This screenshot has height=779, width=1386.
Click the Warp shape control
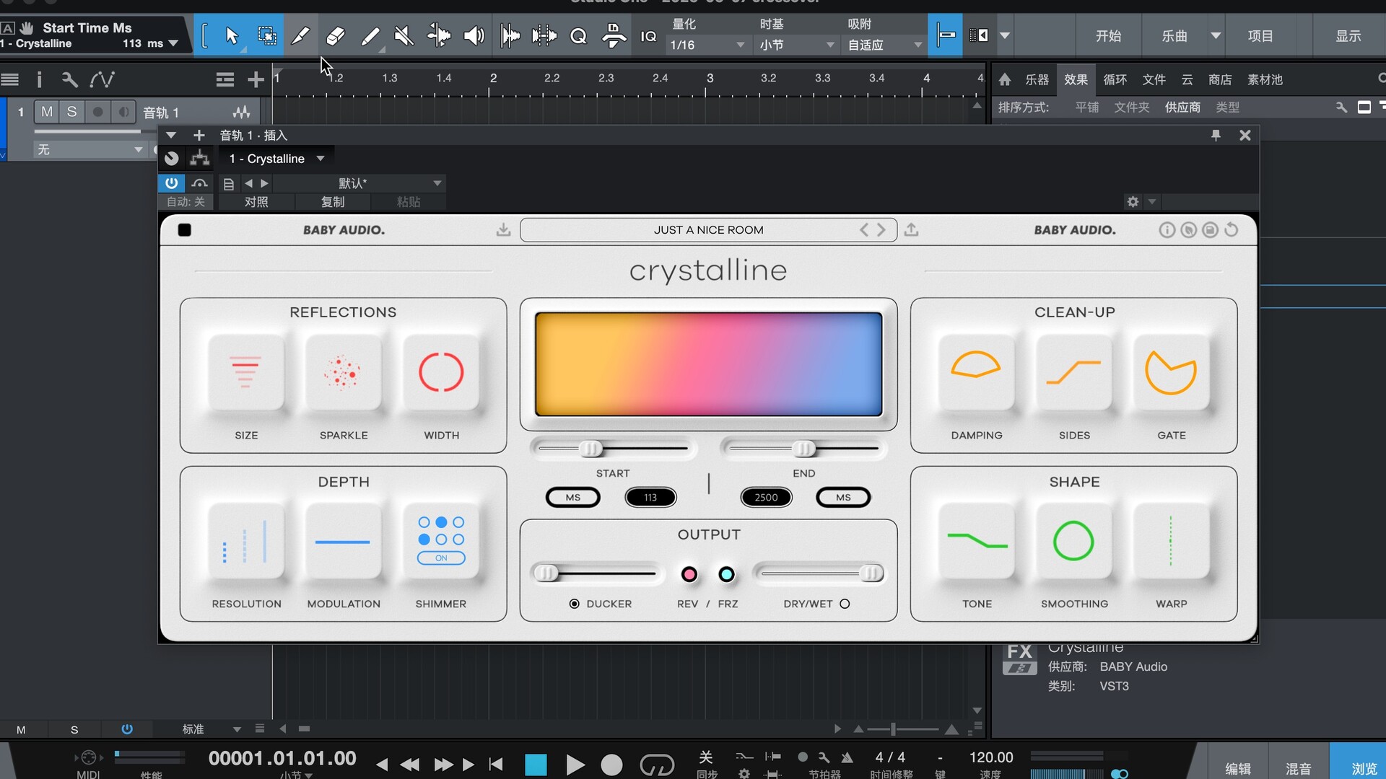(1172, 541)
